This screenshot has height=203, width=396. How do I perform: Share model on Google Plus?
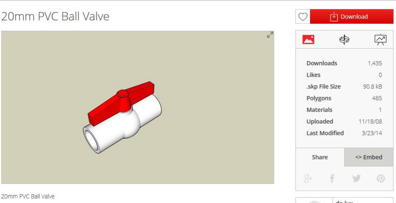(308, 178)
